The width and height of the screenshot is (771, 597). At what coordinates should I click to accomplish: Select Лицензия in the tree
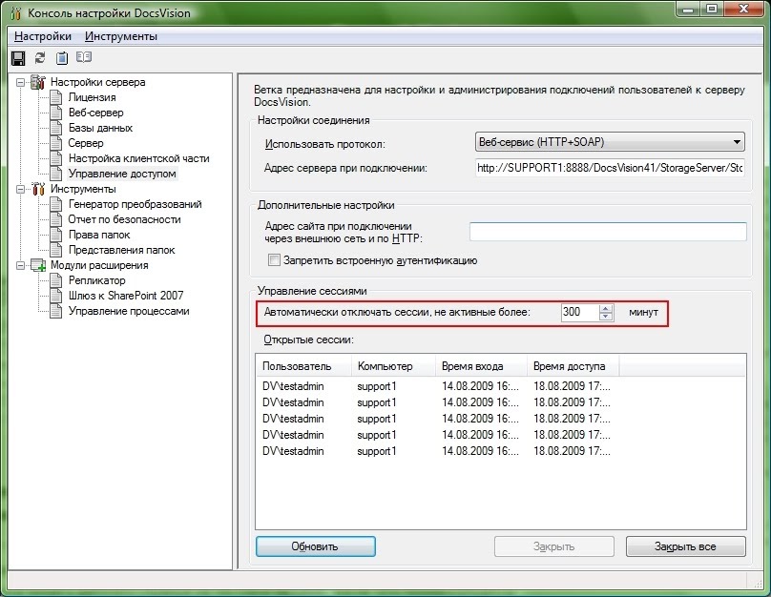(x=92, y=97)
